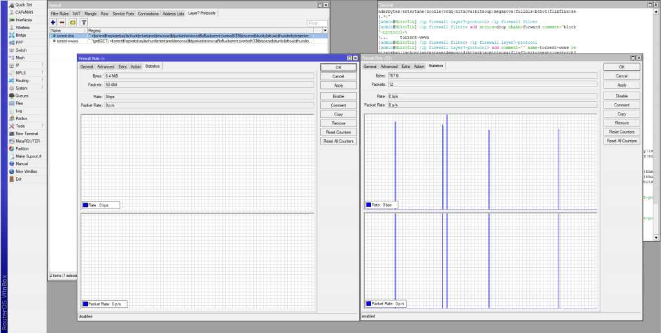Open the Bridge sidebar item
The height and width of the screenshot is (333, 661).
(21, 35)
